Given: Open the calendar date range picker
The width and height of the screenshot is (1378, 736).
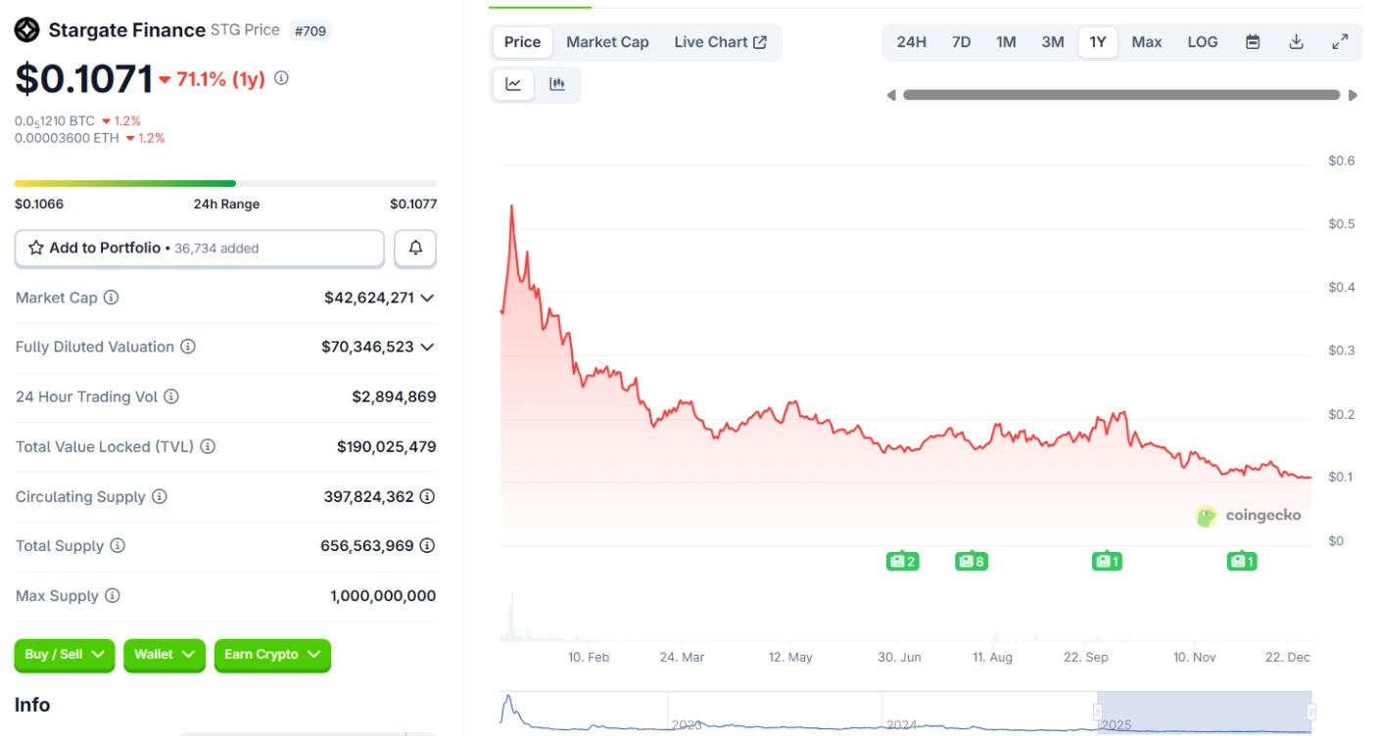Looking at the screenshot, I should [x=1253, y=42].
